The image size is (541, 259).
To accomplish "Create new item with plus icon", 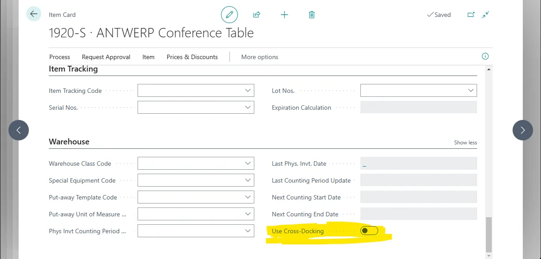I will coord(284,15).
